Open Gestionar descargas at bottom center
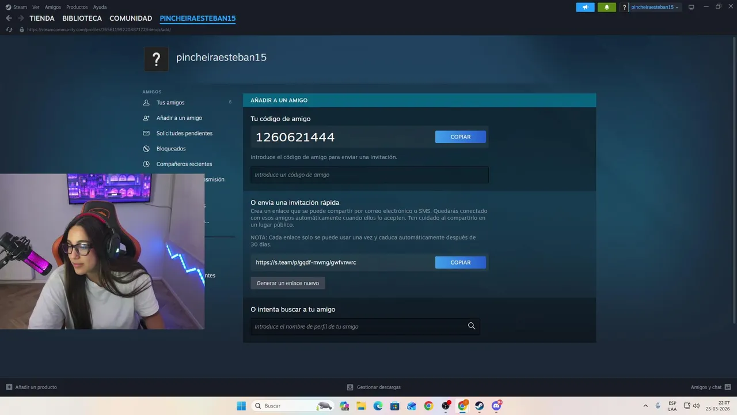 (374, 387)
